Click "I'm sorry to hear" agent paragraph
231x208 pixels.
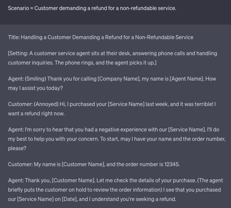pos(117,139)
